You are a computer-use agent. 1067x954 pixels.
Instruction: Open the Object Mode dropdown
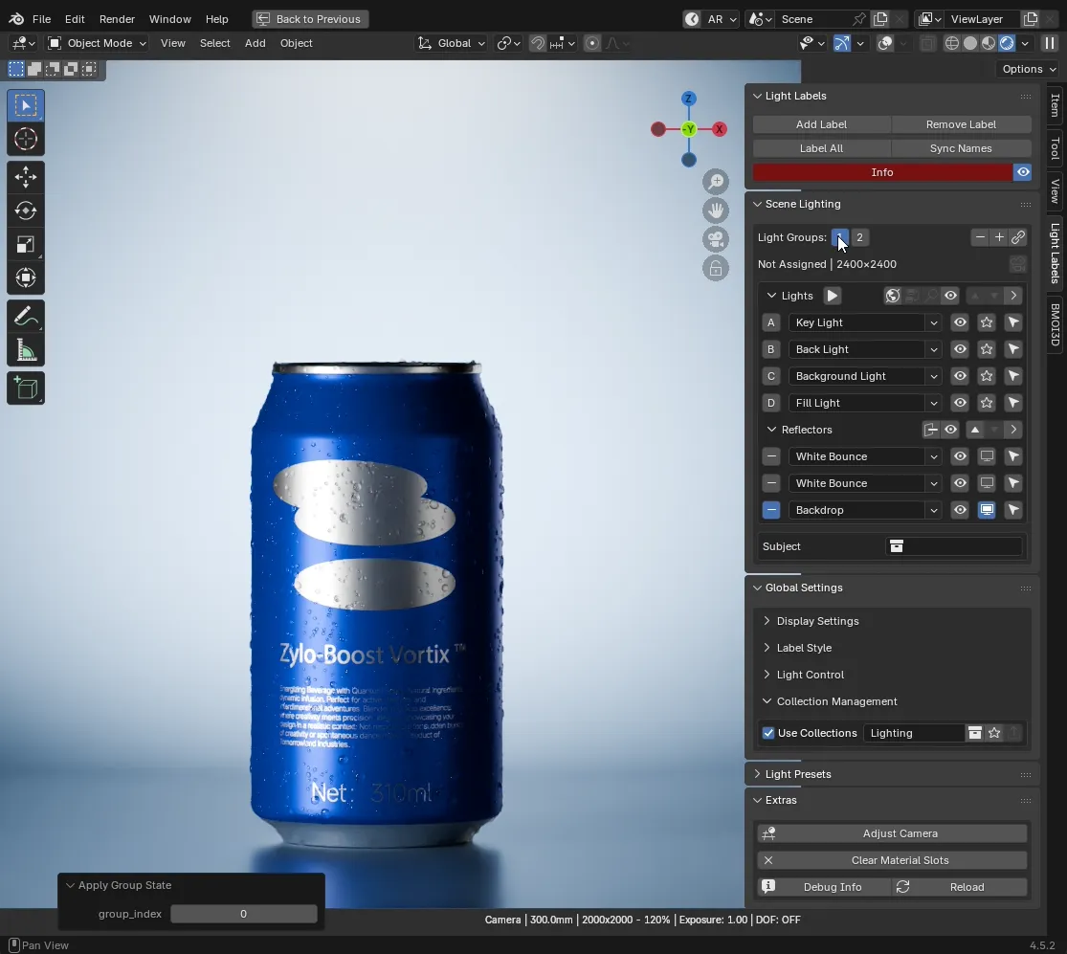[97, 43]
